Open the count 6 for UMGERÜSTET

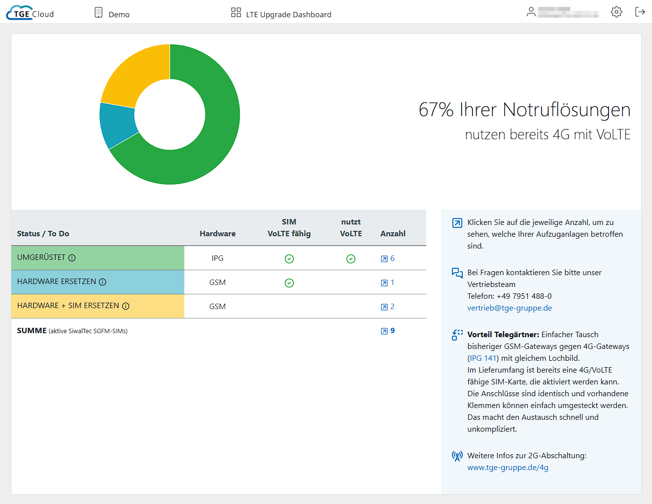point(388,258)
